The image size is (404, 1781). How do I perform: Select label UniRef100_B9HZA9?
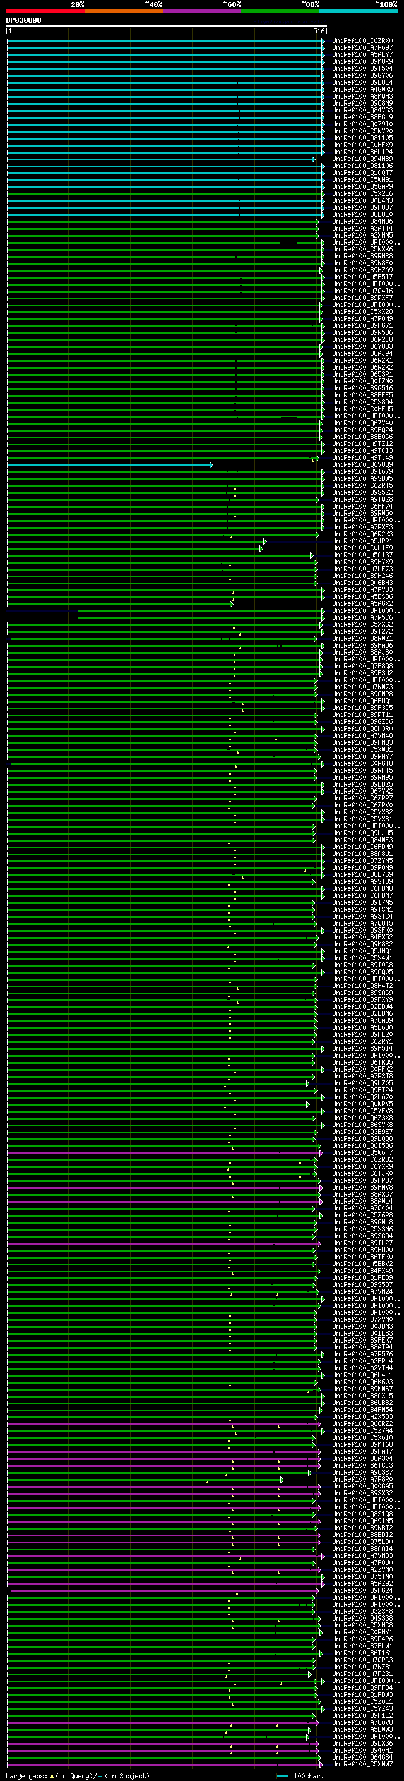pyautogui.click(x=362, y=270)
